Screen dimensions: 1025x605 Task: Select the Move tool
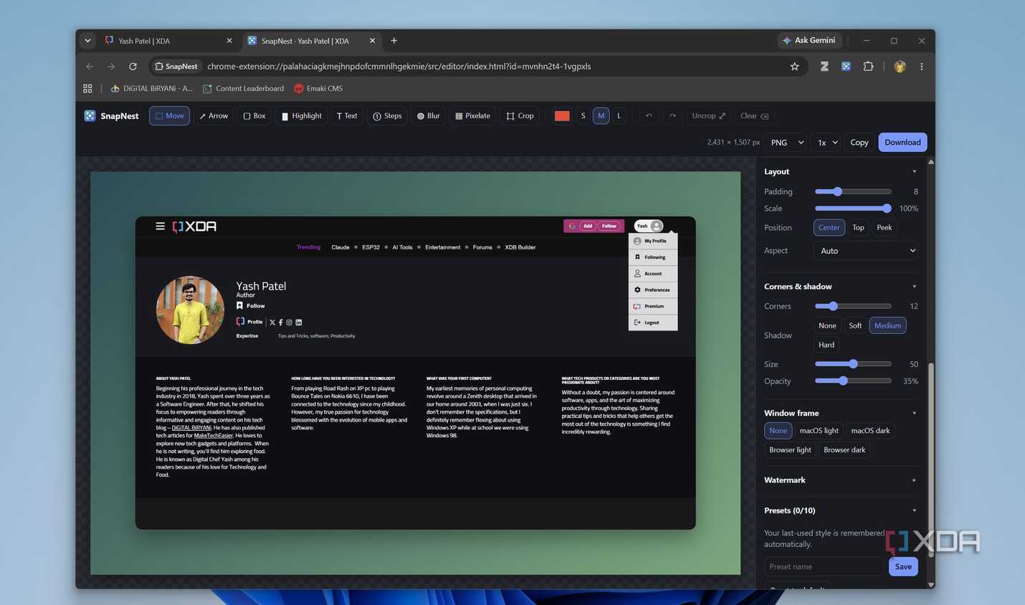[169, 115]
